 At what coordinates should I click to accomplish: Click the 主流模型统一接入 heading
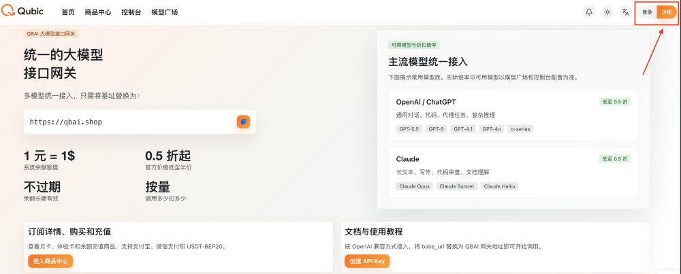click(428, 62)
